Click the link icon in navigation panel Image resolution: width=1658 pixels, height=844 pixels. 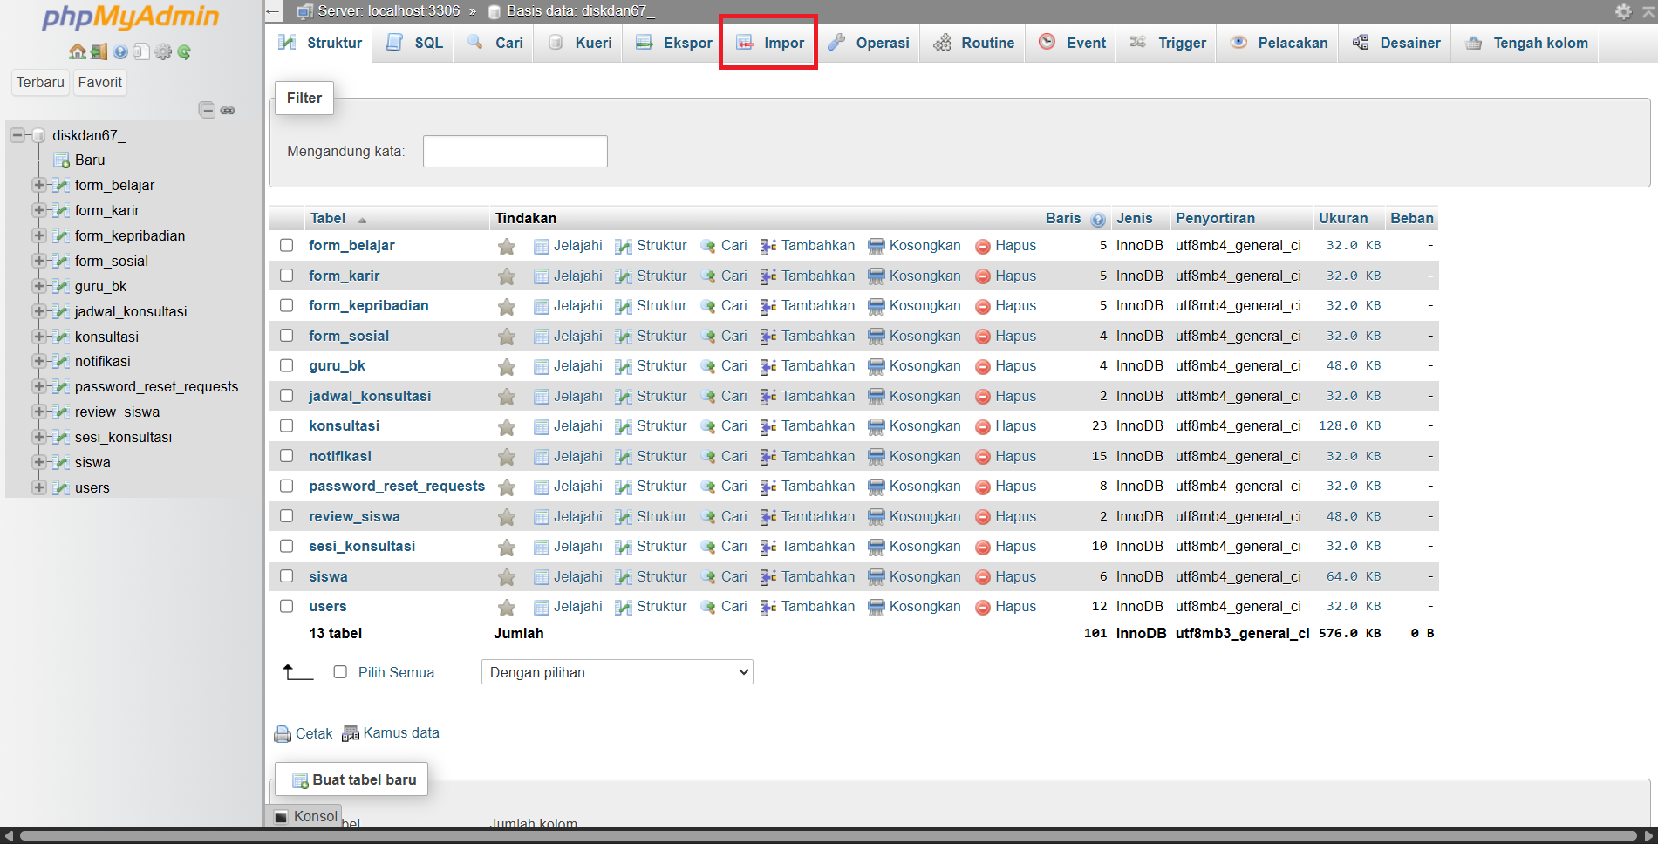point(228,110)
